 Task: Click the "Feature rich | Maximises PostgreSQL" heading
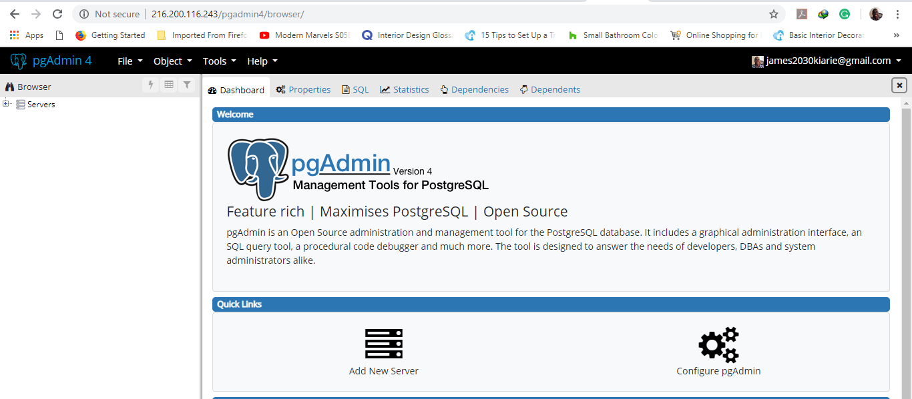(397, 212)
